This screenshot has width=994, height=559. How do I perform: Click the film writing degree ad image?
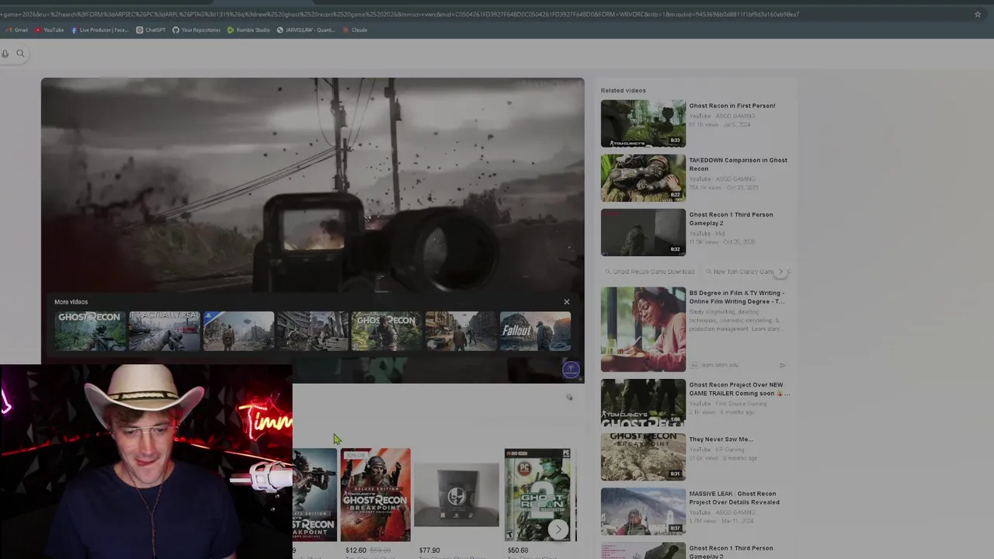(x=643, y=329)
